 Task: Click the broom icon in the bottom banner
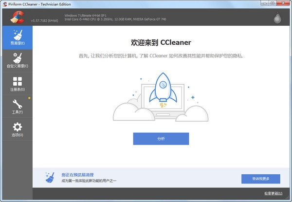(50, 178)
